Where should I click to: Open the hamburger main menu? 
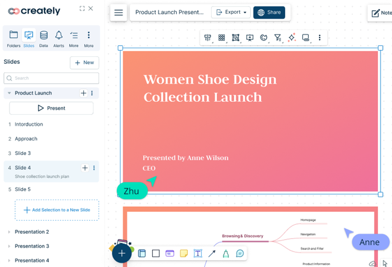click(x=119, y=12)
